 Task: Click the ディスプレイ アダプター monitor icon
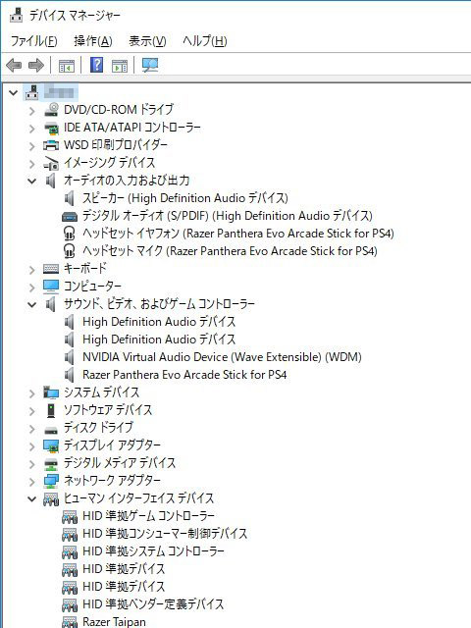point(51,445)
